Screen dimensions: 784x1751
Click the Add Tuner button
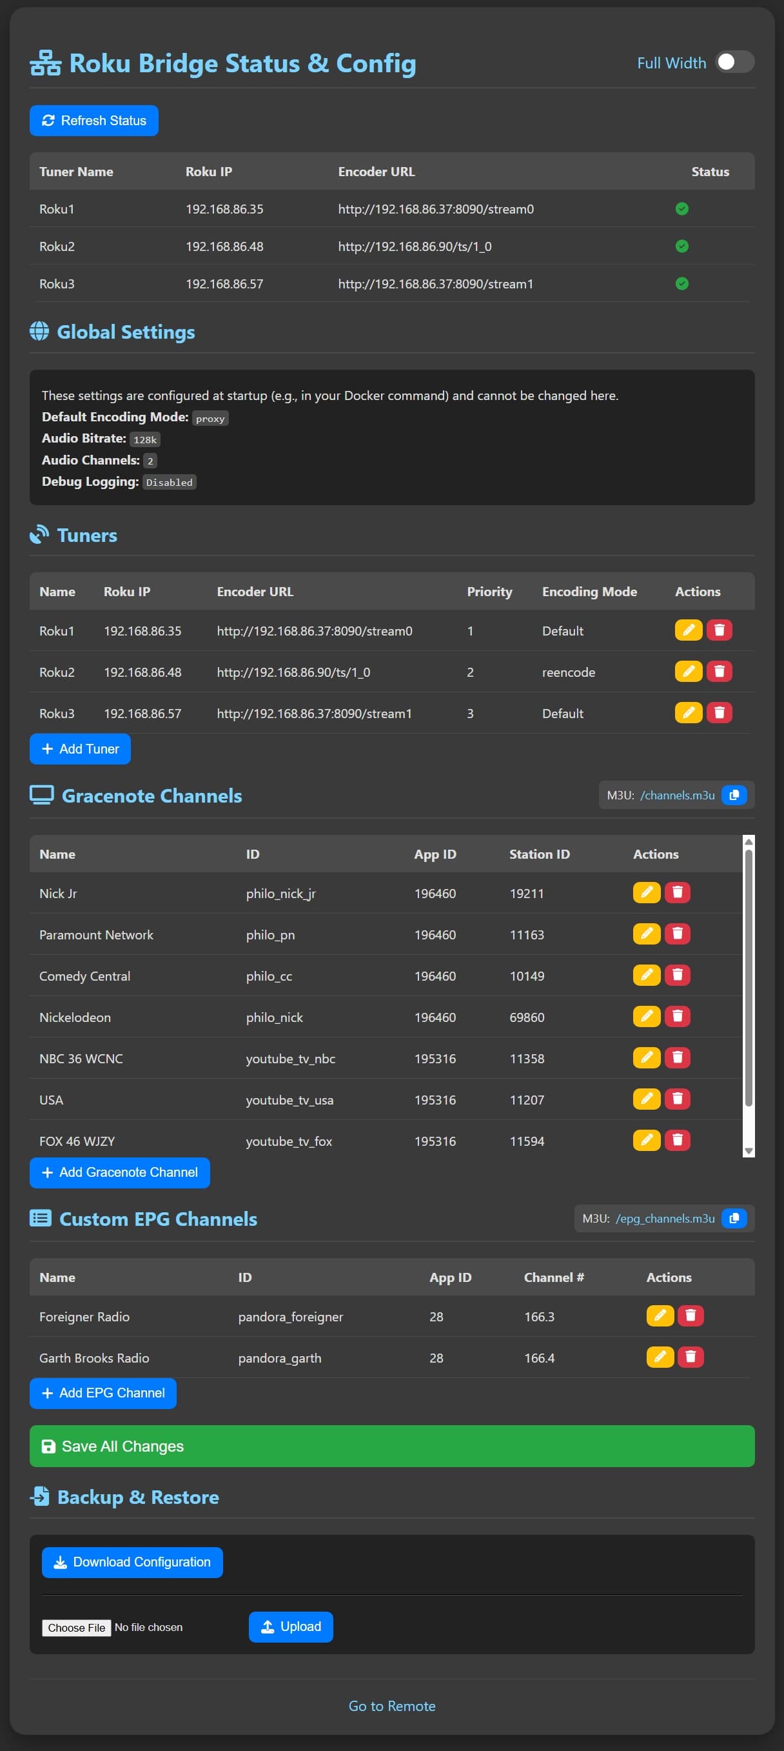coord(80,748)
